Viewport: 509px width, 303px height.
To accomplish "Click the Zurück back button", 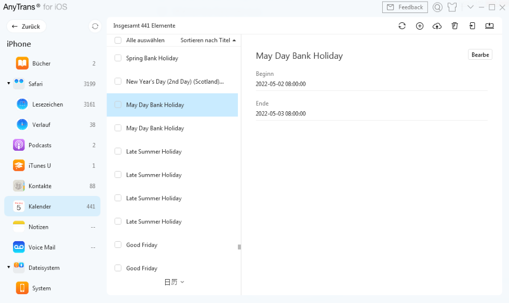I will pos(26,27).
